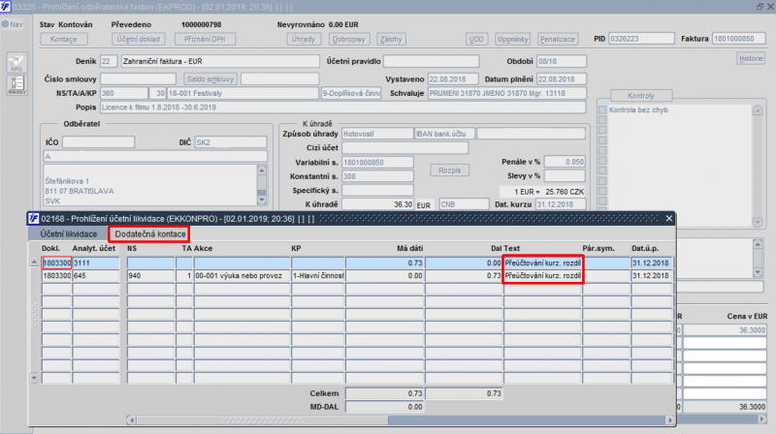Image resolution: width=776 pixels, height=434 pixels.
Task: Click the Zálohy button
Action: coord(391,39)
